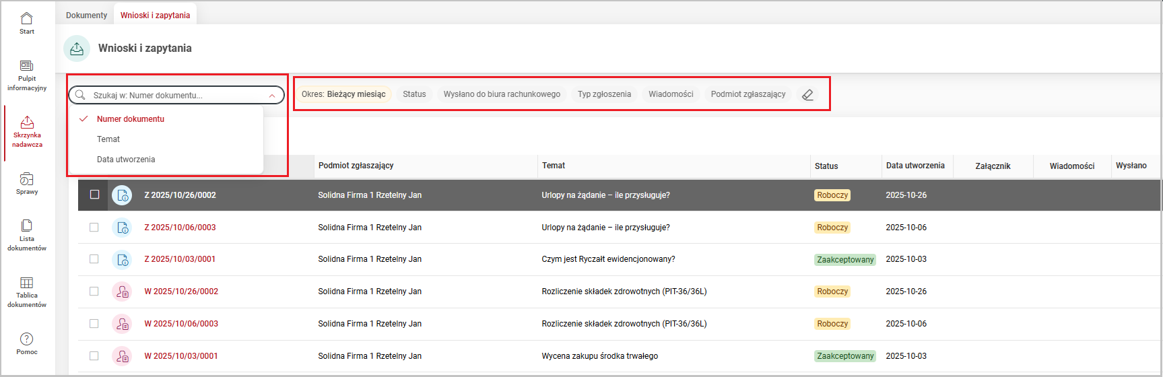This screenshot has width=1163, height=377.
Task: Click into the Szukaj w search field
Action: (x=175, y=96)
